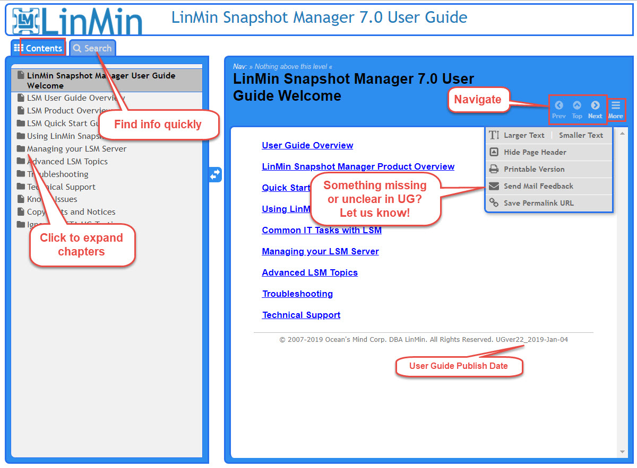
Task: Open the Common IT Tasks with LSM link
Action: point(322,230)
